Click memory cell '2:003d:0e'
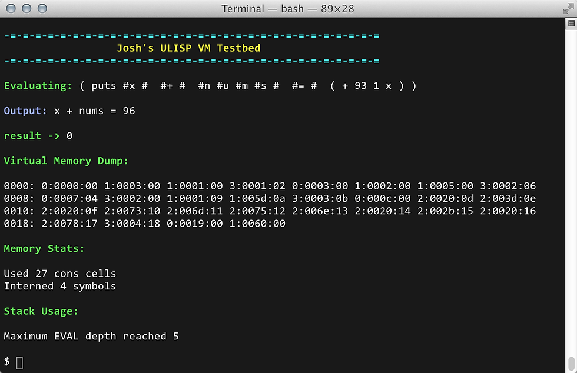 click(508, 199)
